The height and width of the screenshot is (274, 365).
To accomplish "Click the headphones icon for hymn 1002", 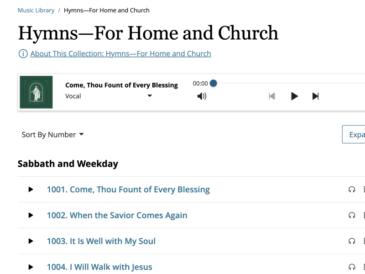I will [352, 215].
